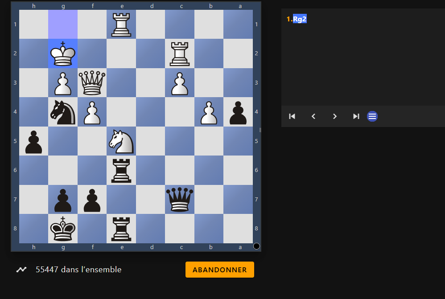Click the highlighted empty g1 square

(63, 24)
